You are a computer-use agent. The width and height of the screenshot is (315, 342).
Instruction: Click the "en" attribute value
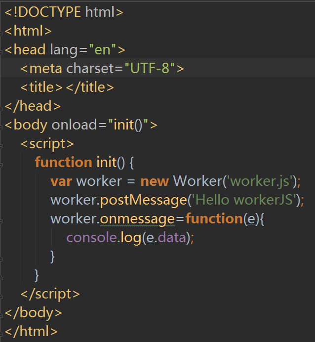tap(102, 49)
